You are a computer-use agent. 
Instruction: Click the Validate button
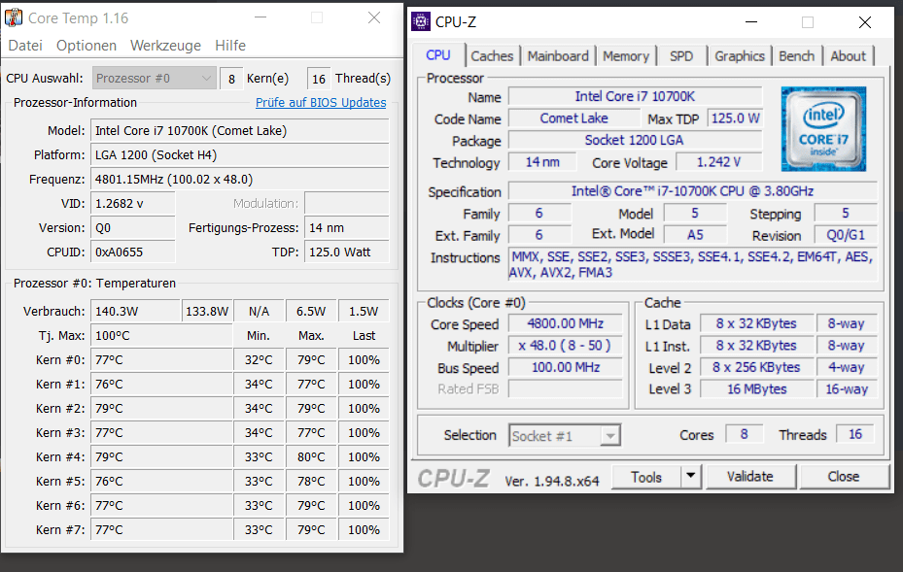click(x=750, y=477)
